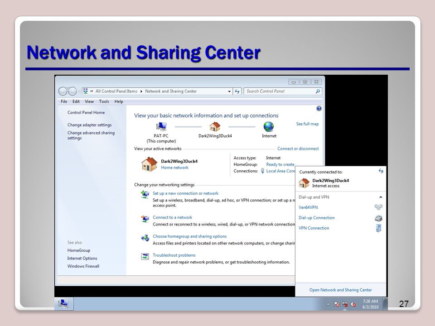Open recent pages dropdown beside navigation arrows
Viewport: 435px width, 326px height.
click(79, 91)
